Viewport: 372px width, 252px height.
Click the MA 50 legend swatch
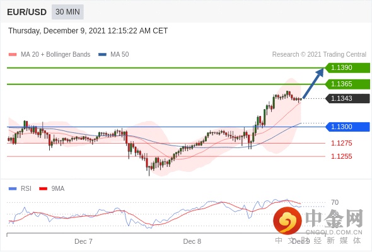(x=103, y=55)
